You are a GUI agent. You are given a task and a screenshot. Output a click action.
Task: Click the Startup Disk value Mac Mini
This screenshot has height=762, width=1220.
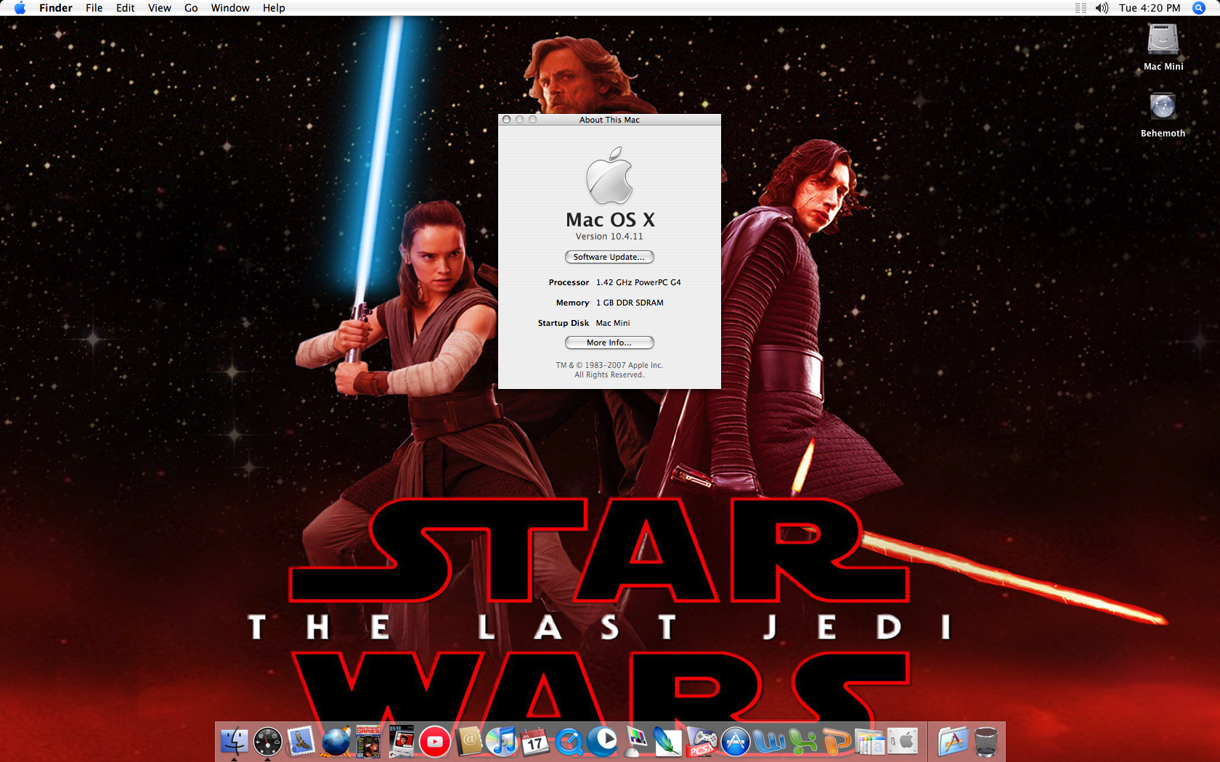pos(613,323)
